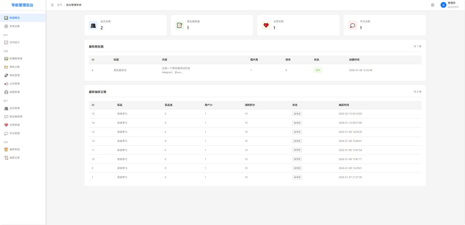The image size is (465, 225).
Task: Open 会员管理 in the sidebar
Action: pos(22,108)
